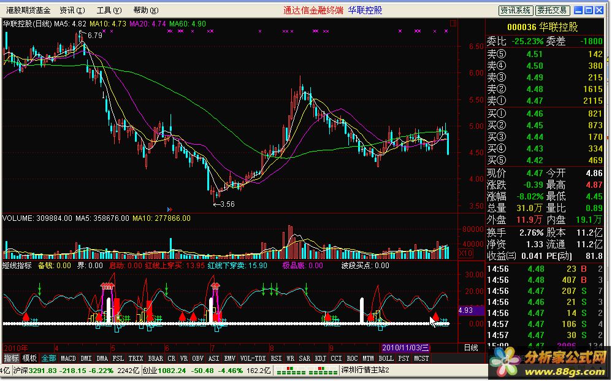Switch to the BRAR indicator
The width and height of the screenshot is (612, 381).
[x=155, y=358]
